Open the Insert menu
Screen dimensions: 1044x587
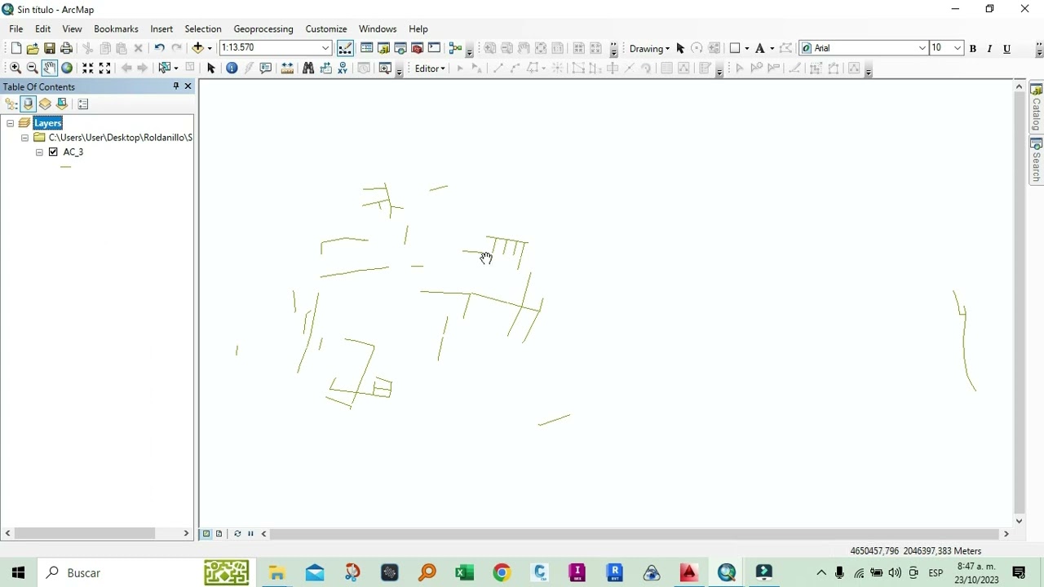tap(161, 29)
